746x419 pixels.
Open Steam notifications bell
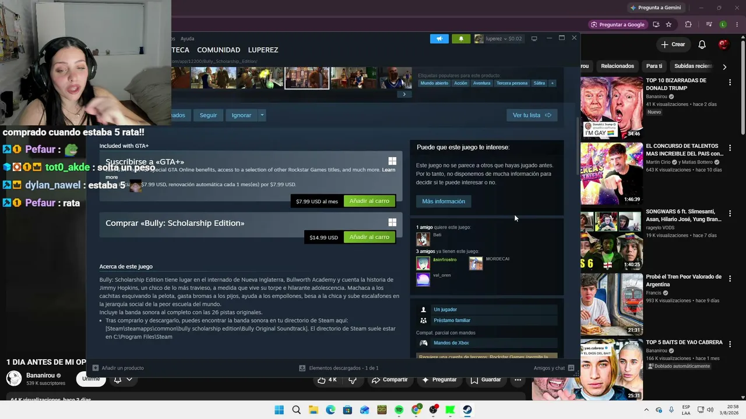pyautogui.click(x=461, y=39)
